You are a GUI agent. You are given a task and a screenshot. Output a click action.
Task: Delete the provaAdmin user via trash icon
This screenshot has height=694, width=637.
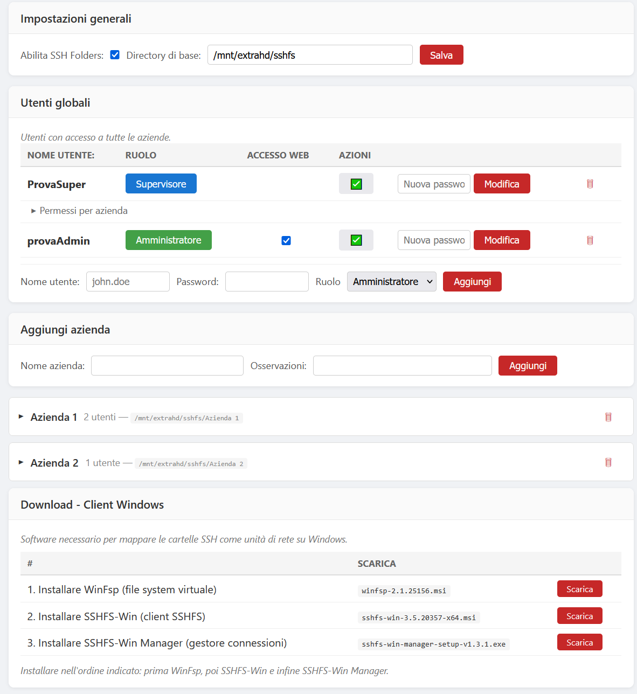pyautogui.click(x=590, y=240)
